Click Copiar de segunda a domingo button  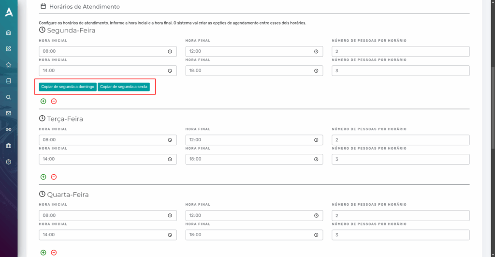point(68,87)
